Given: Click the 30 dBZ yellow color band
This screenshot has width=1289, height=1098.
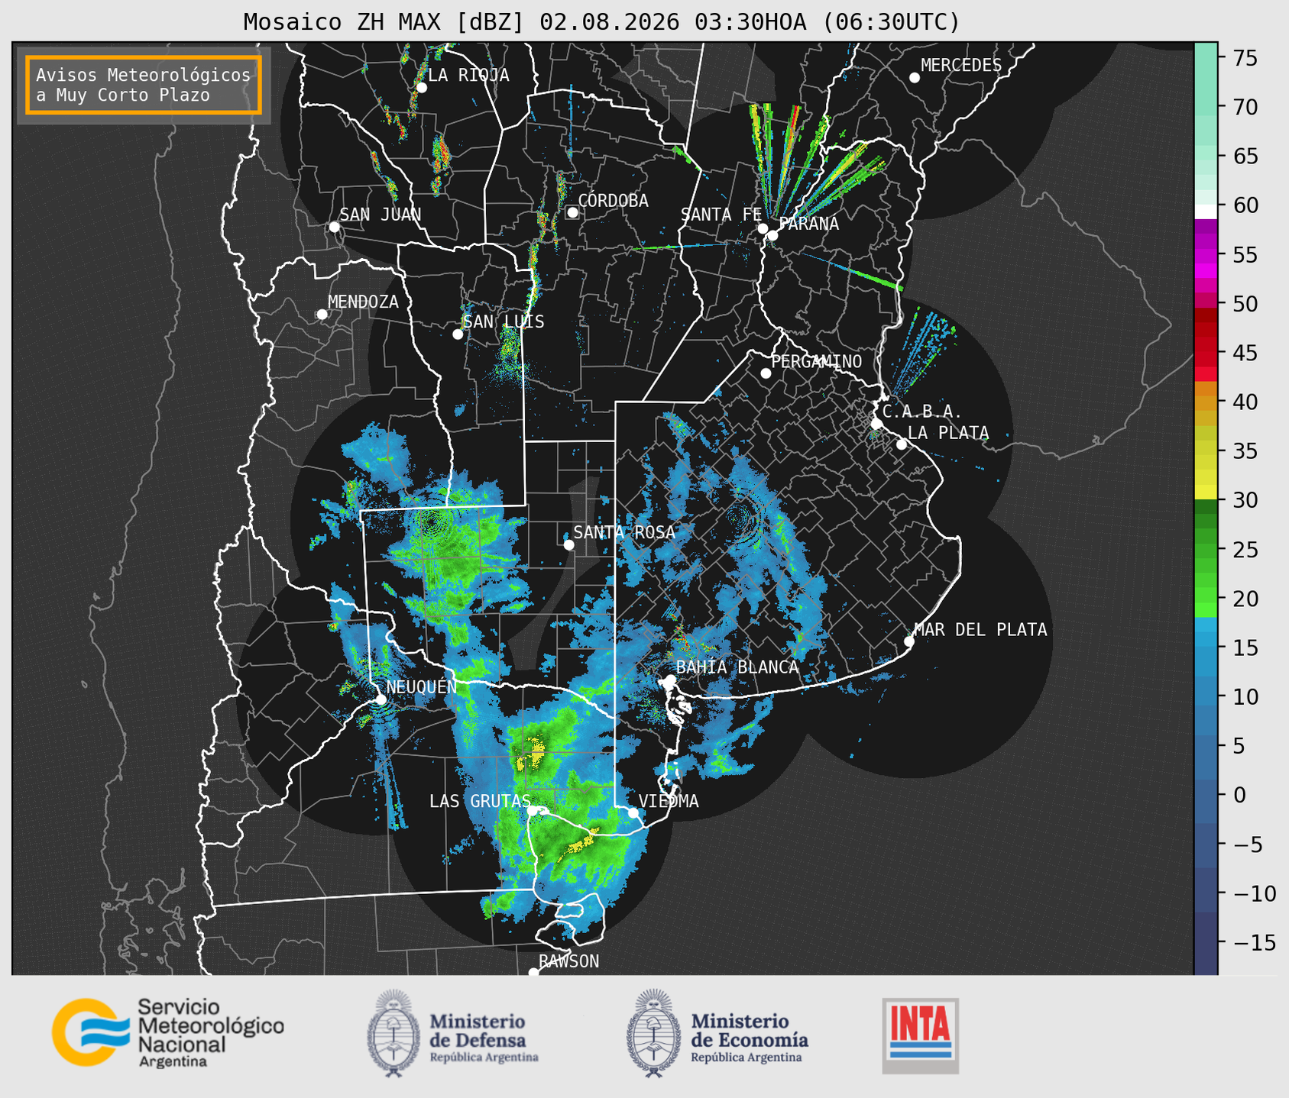Looking at the screenshot, I should [1206, 493].
